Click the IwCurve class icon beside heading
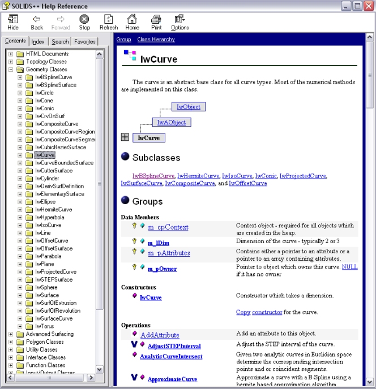Image resolution: width=376 pixels, height=389 pixels. click(x=130, y=55)
